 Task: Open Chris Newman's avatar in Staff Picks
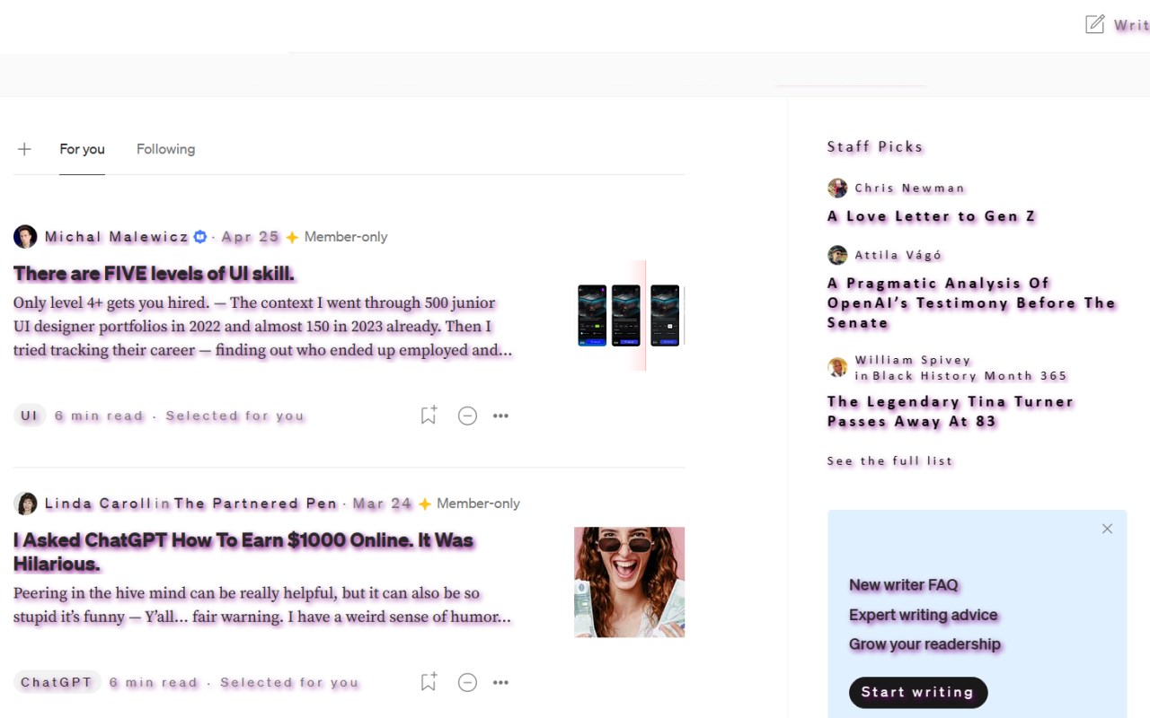tap(837, 188)
